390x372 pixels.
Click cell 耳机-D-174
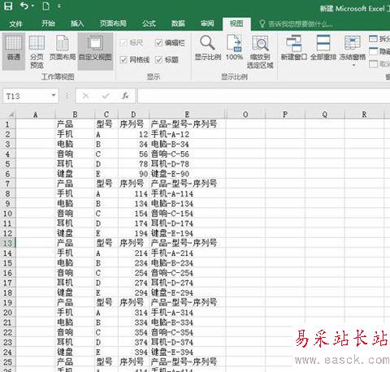pyautogui.click(x=187, y=223)
